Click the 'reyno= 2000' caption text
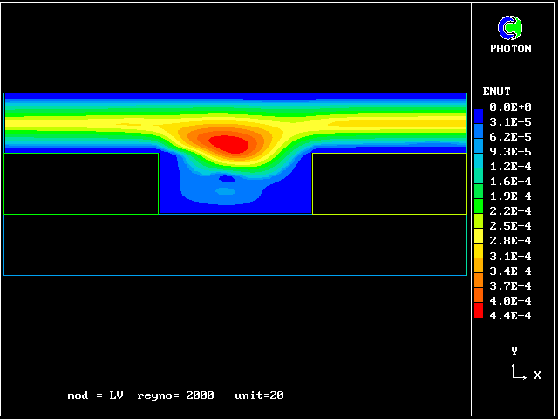 click(175, 395)
